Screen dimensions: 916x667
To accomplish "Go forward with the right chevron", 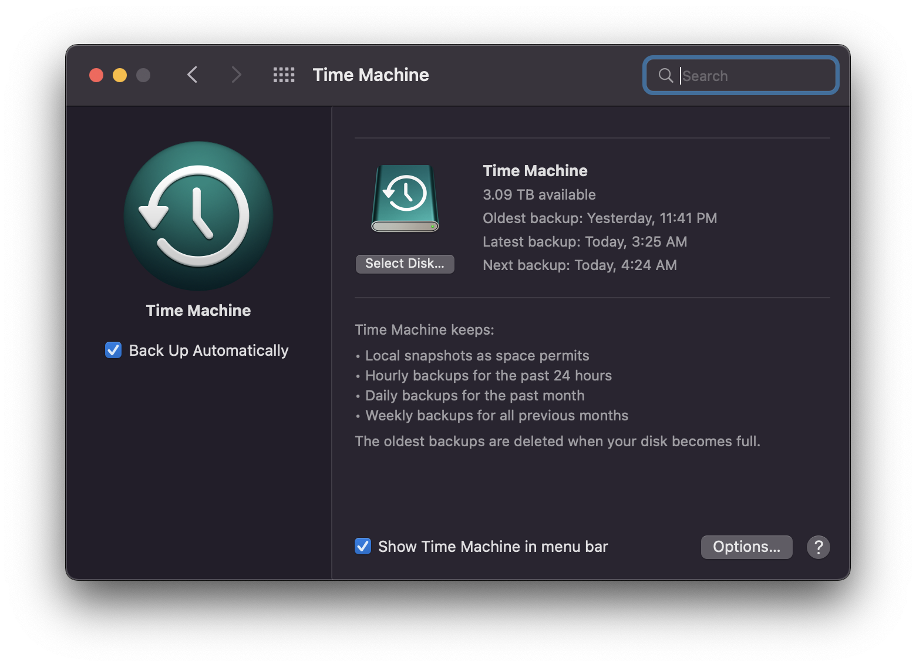I will click(x=236, y=75).
